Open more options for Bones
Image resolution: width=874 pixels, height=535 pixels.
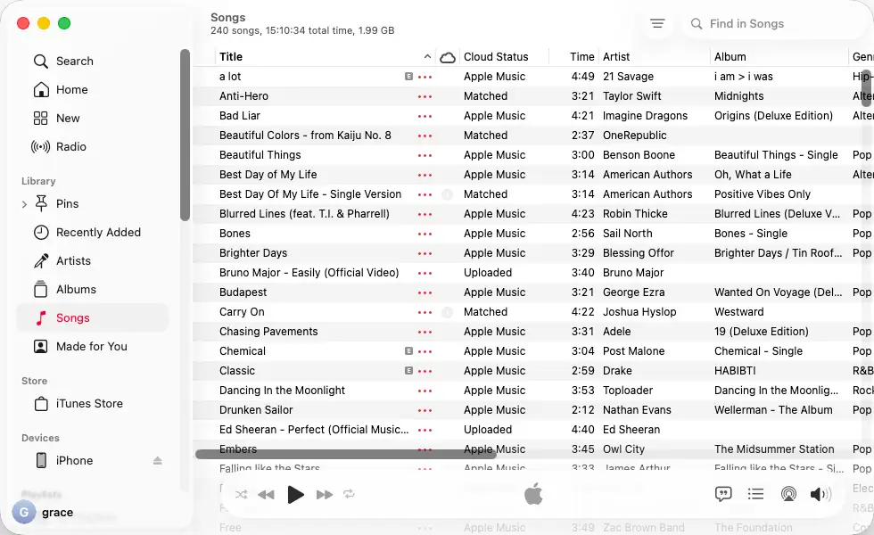(x=425, y=234)
